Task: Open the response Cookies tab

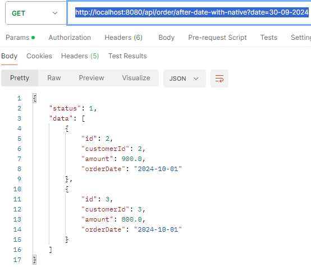Action: (x=39, y=56)
